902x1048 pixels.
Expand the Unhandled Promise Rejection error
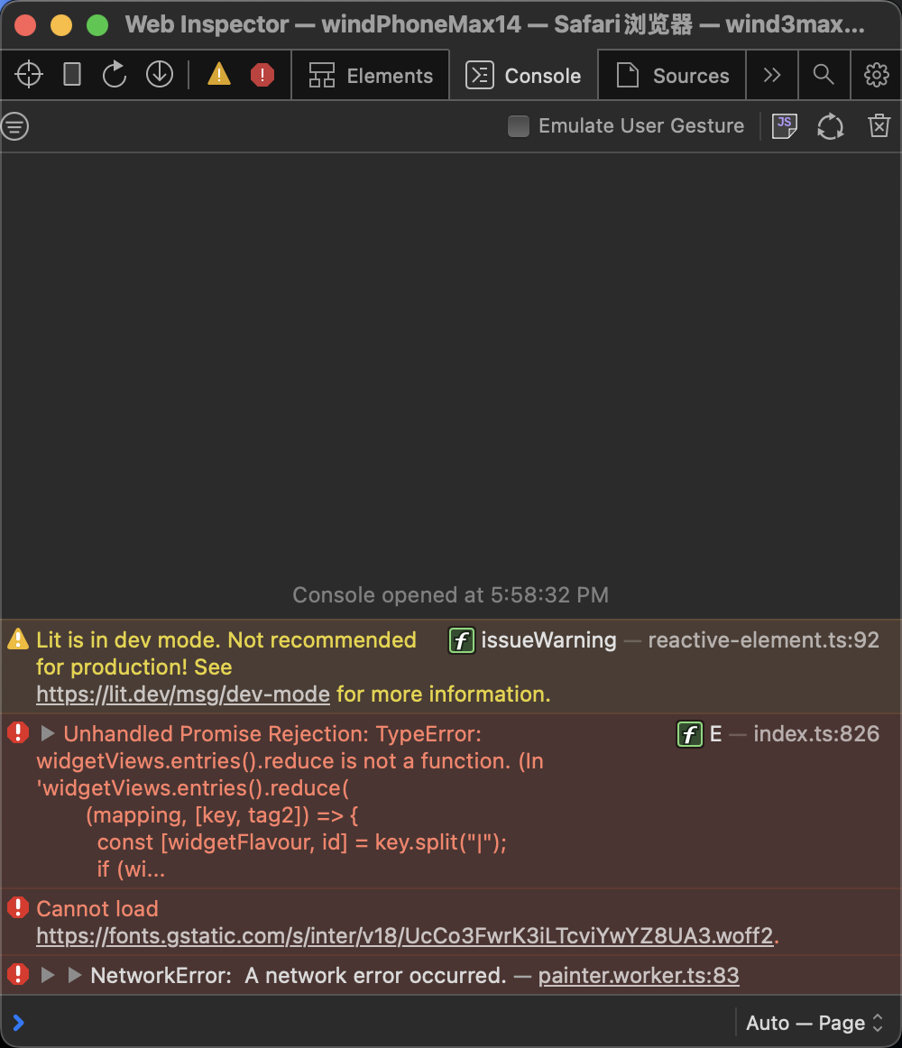click(x=49, y=734)
